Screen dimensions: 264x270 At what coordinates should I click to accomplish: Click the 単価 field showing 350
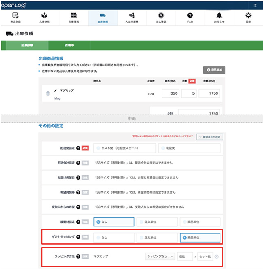pos(170,93)
